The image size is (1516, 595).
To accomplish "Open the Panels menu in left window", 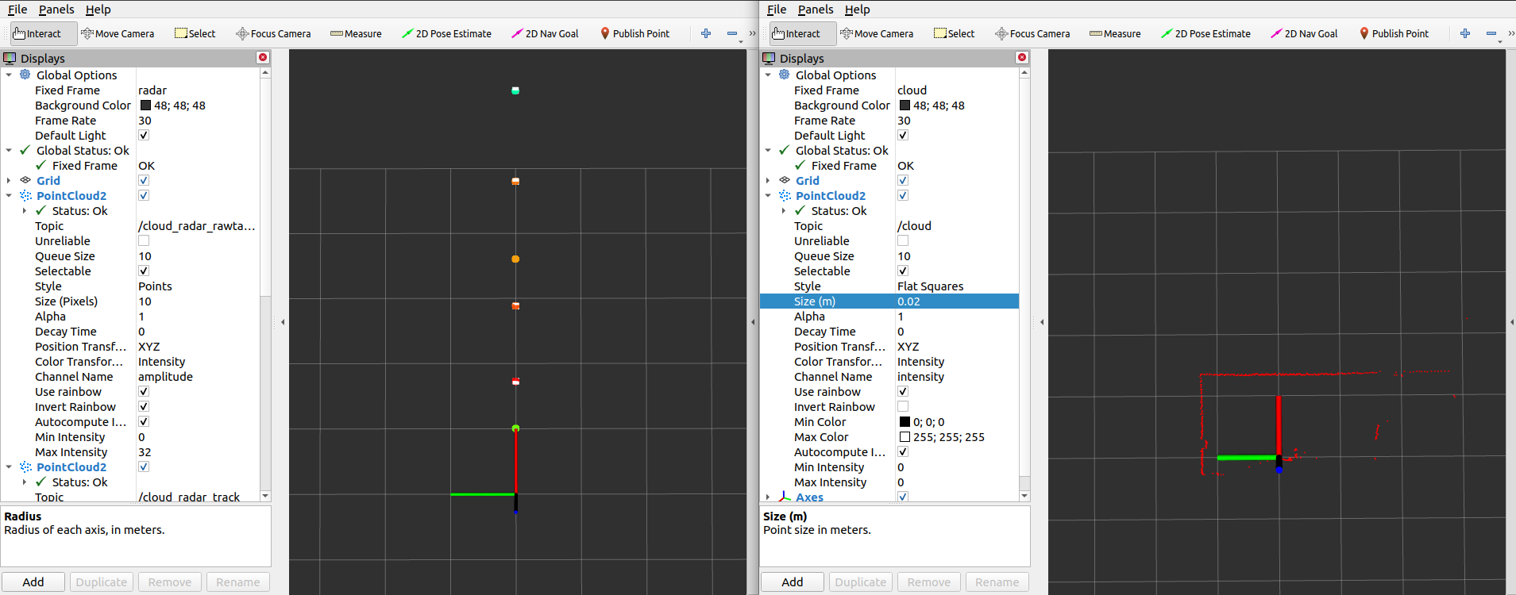I will coord(56,10).
